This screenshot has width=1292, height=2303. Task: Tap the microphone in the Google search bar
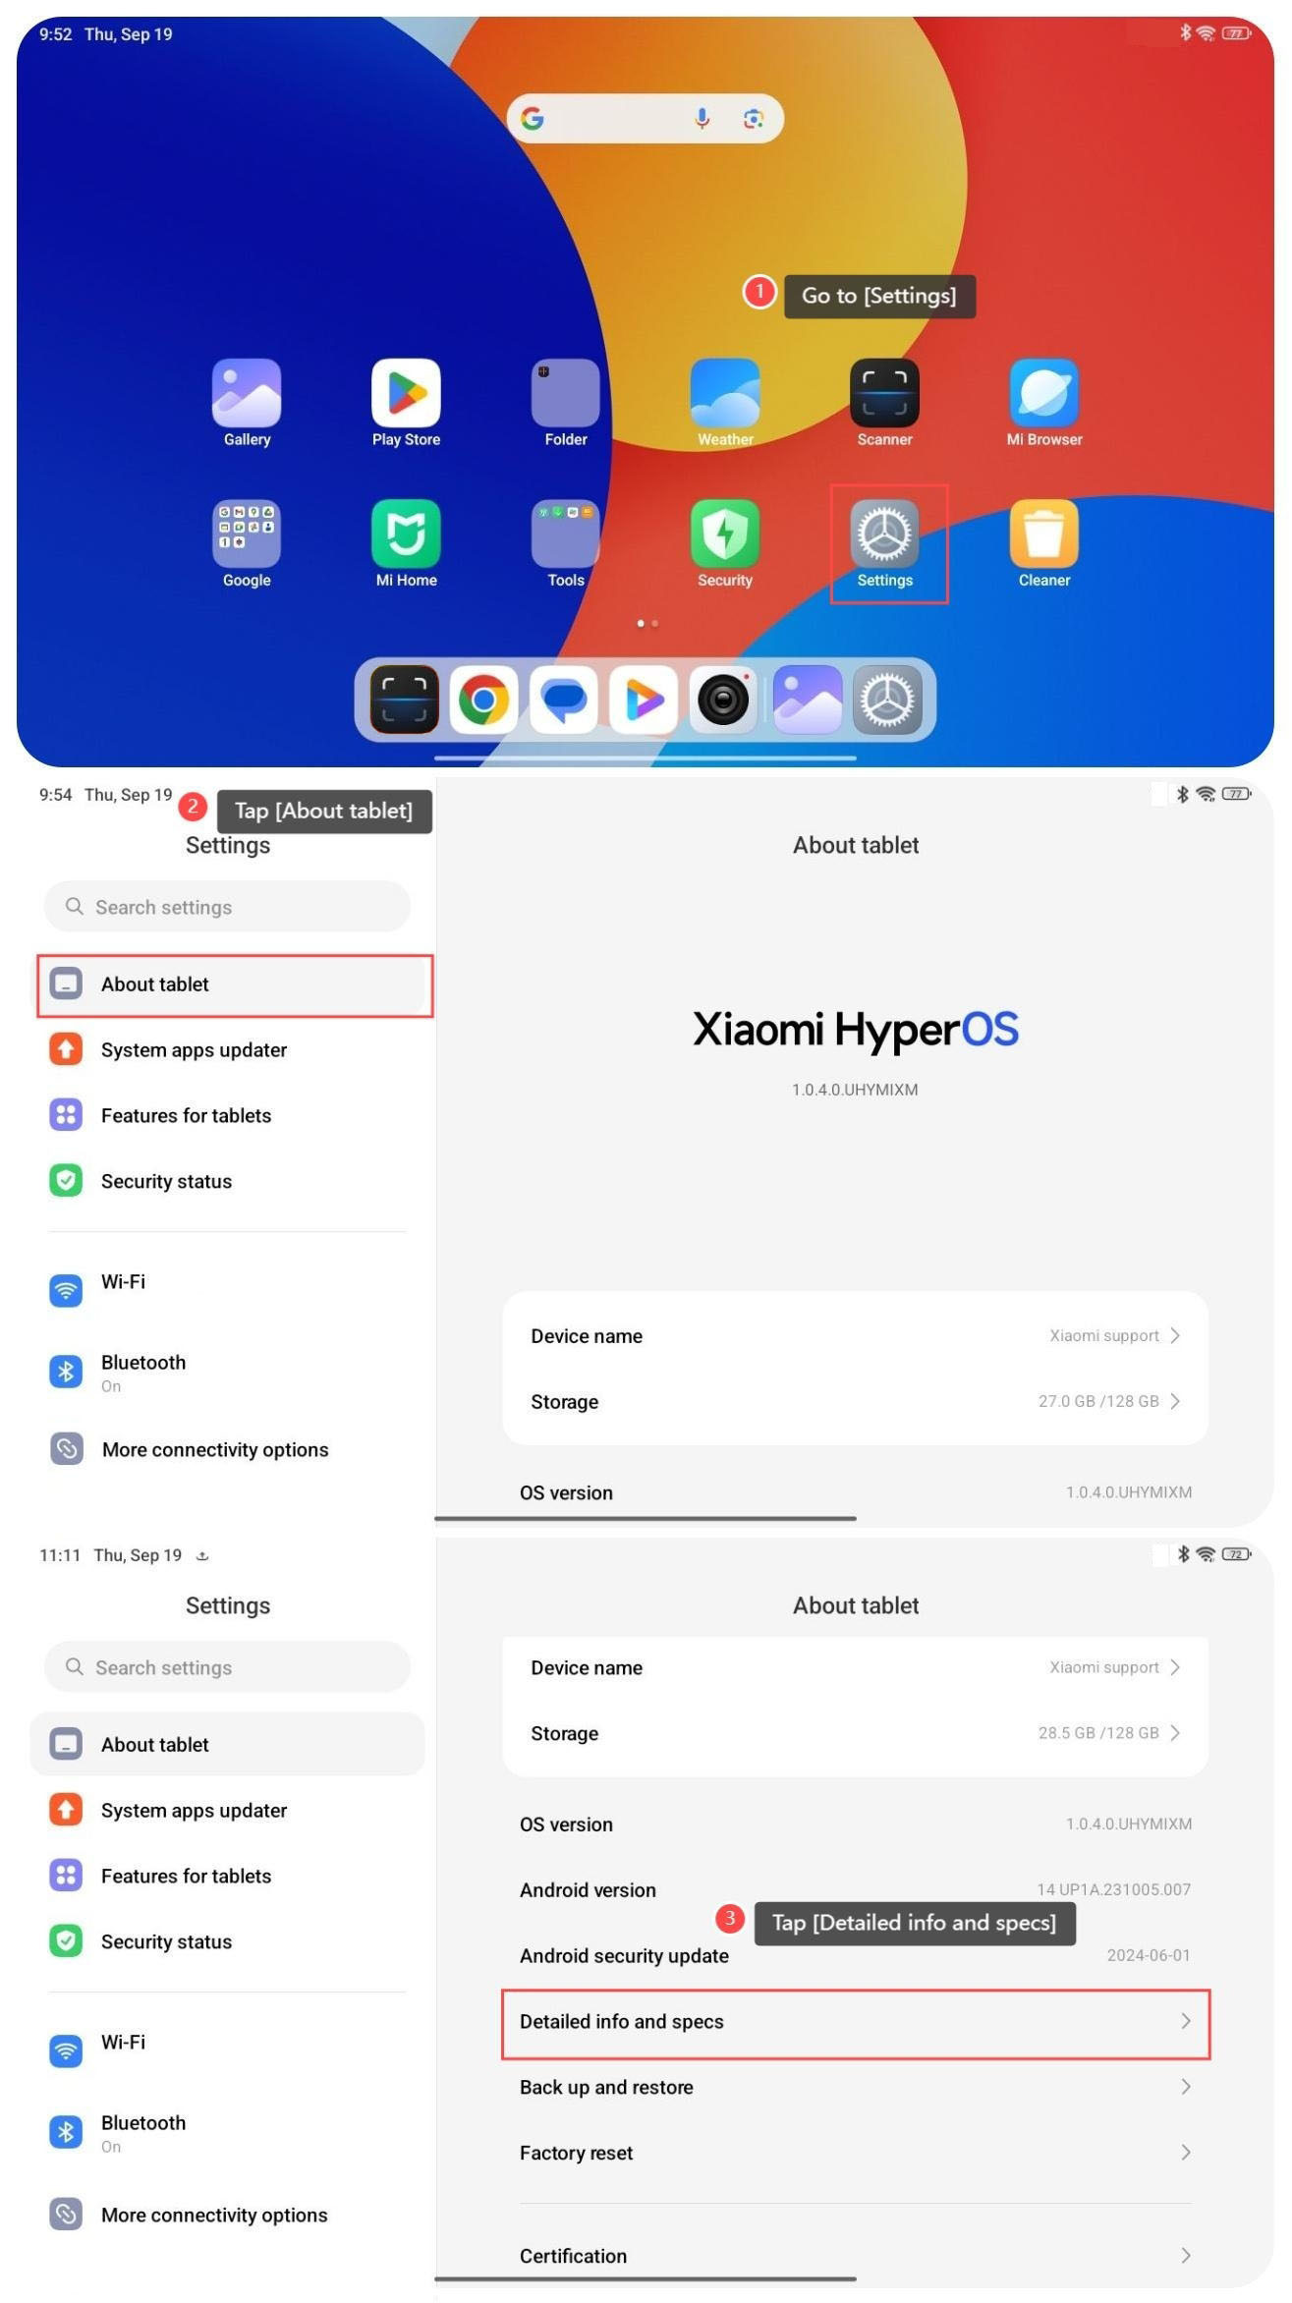(x=702, y=119)
